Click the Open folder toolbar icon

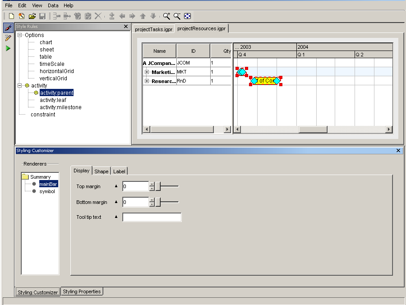(32, 16)
